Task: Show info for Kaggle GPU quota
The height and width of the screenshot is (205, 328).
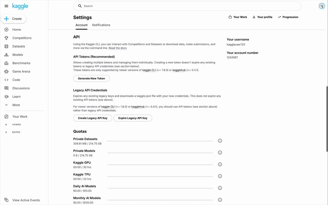Action: tap(220, 164)
